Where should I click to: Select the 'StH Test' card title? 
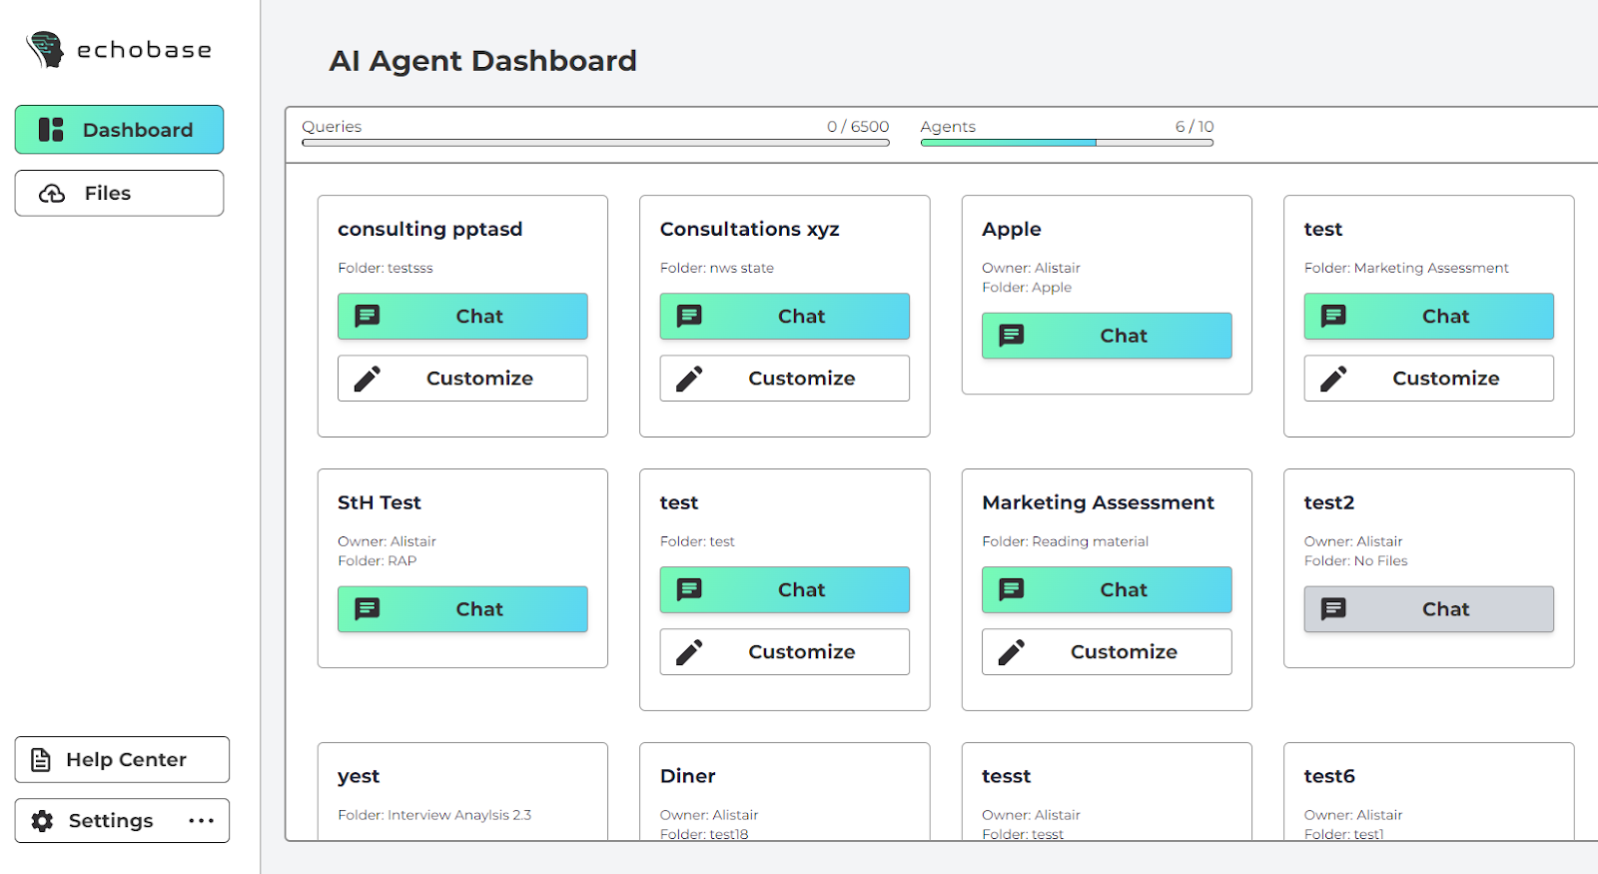click(x=380, y=503)
